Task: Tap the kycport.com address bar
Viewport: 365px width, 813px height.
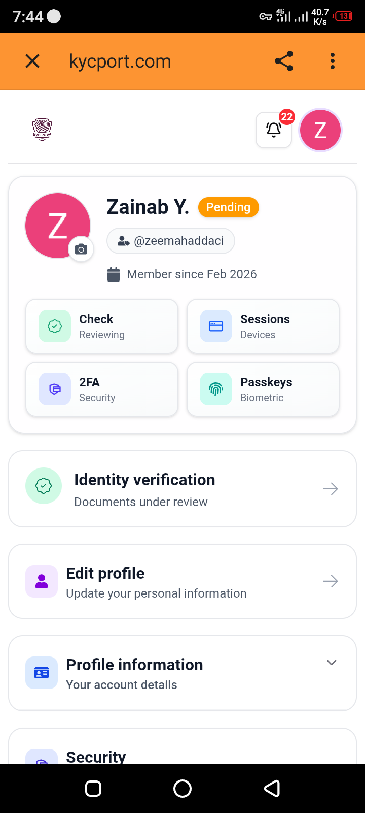Action: coord(120,61)
